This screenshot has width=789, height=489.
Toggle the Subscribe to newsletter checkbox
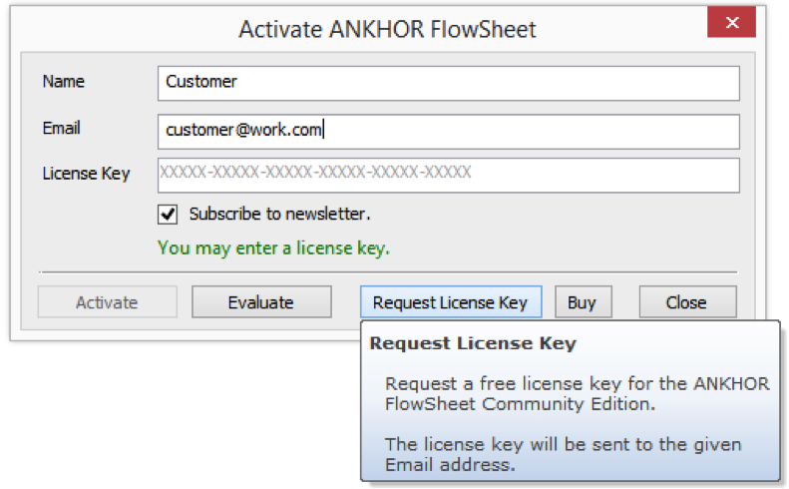tap(169, 214)
